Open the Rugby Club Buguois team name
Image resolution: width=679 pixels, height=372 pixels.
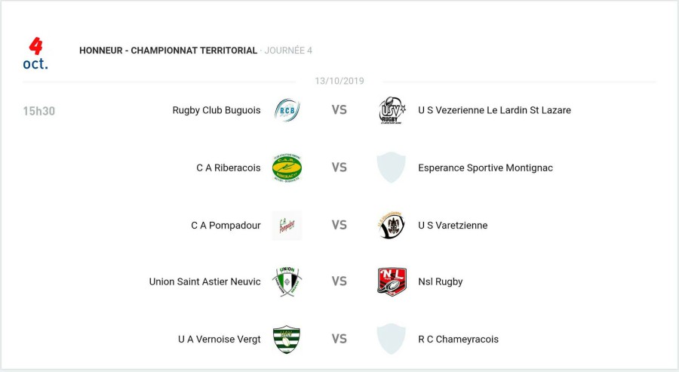pos(217,110)
